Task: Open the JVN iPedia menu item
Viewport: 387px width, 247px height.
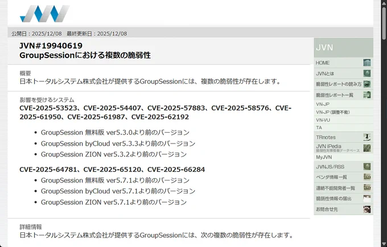Action: (x=343, y=148)
